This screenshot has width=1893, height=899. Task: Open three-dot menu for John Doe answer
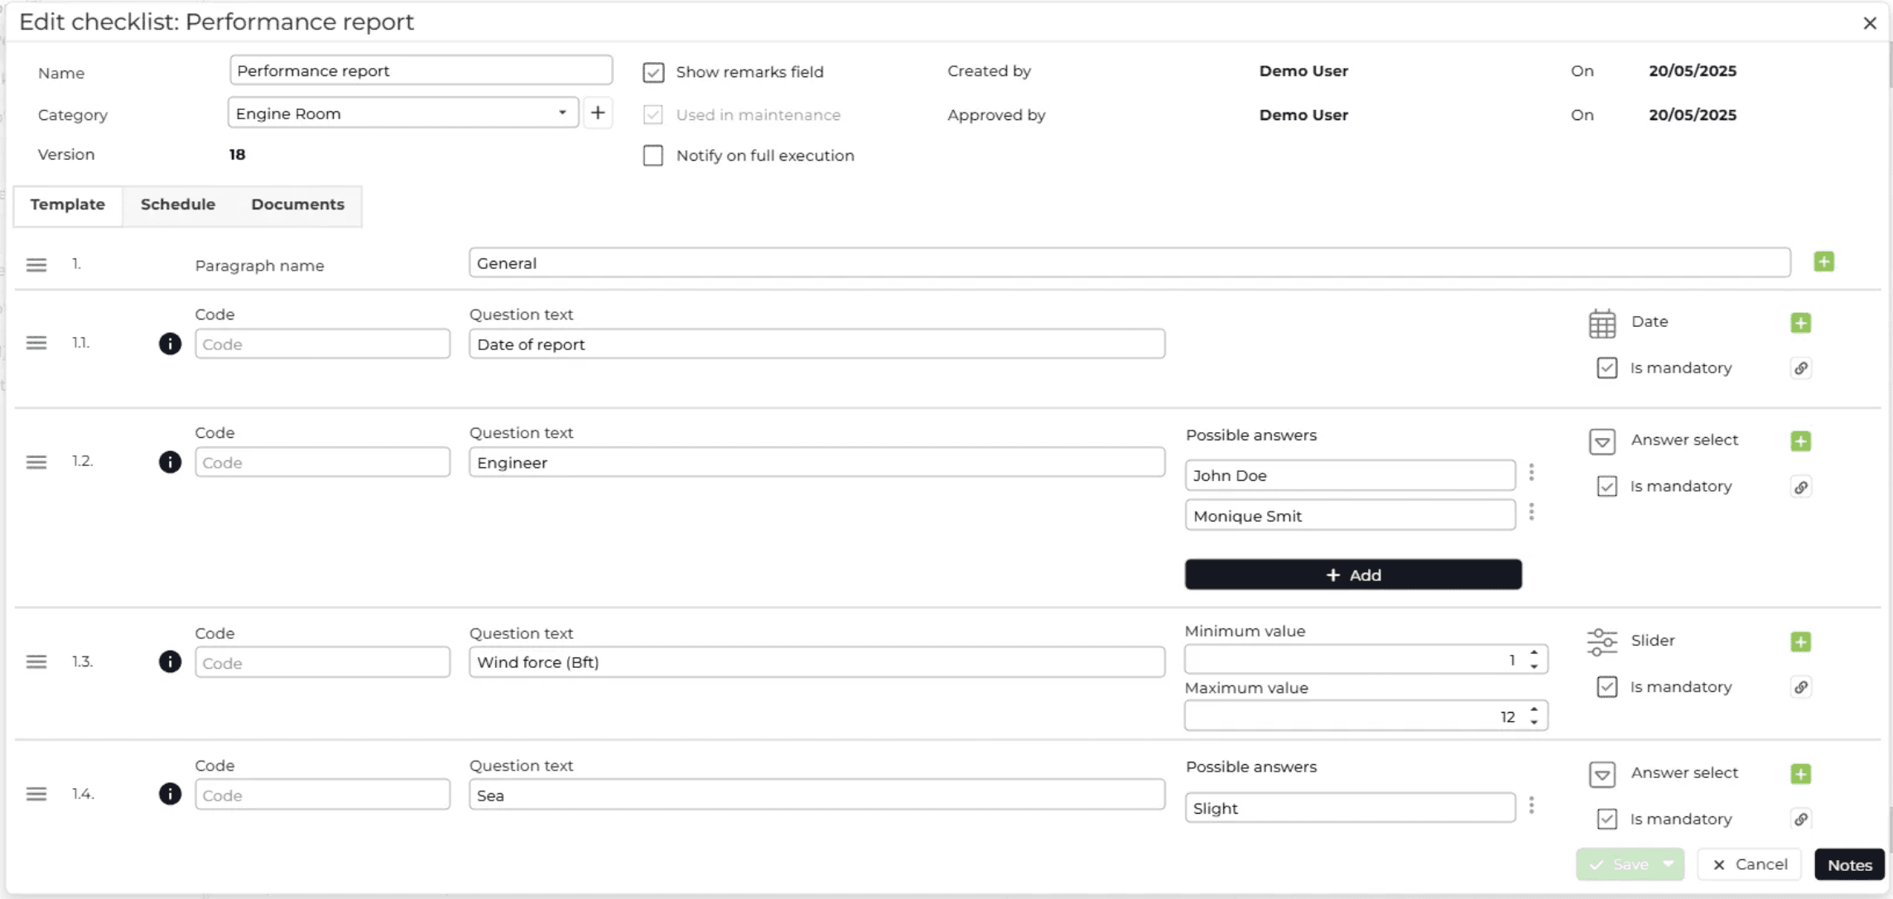tap(1531, 473)
